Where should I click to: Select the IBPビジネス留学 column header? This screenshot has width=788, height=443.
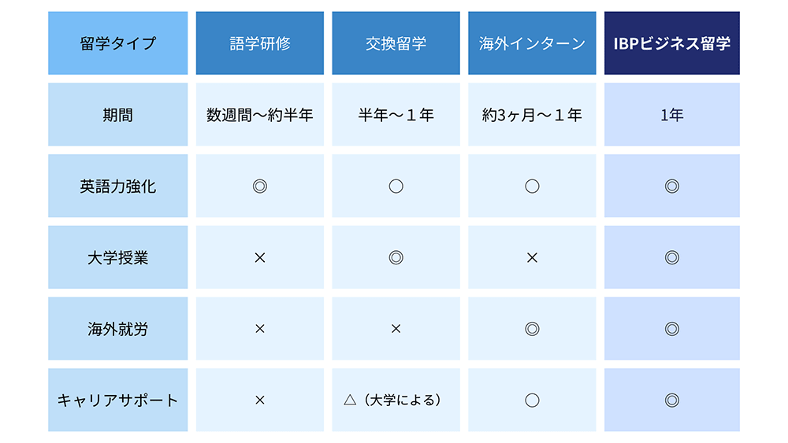[x=671, y=43]
